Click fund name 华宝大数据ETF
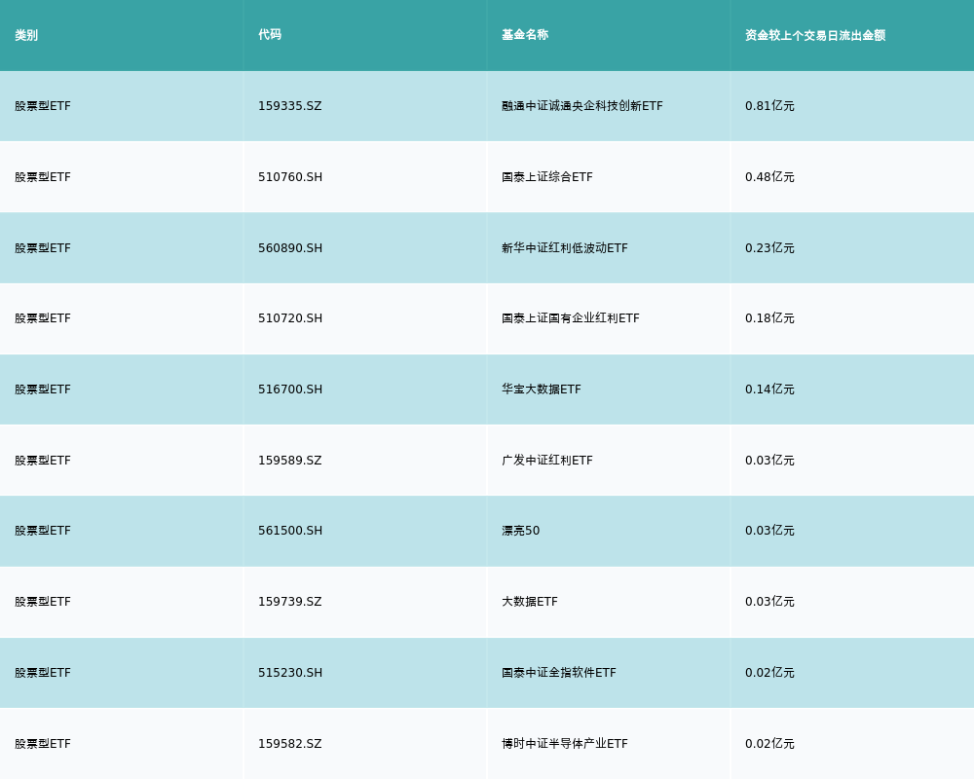The height and width of the screenshot is (779, 974). (541, 389)
